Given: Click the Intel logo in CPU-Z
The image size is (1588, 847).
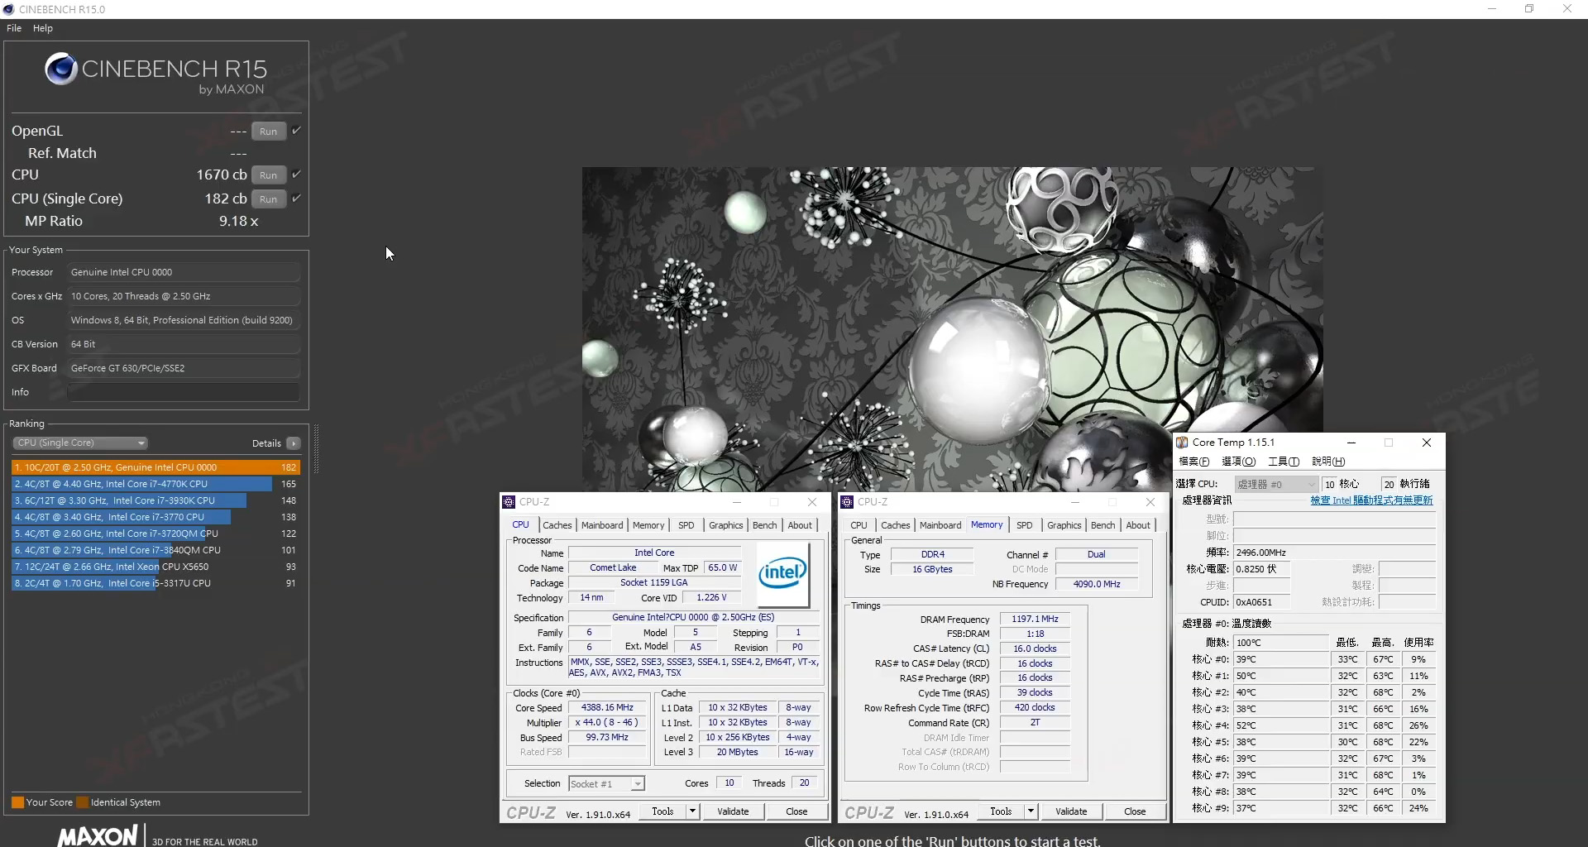Looking at the screenshot, I should pos(782,574).
